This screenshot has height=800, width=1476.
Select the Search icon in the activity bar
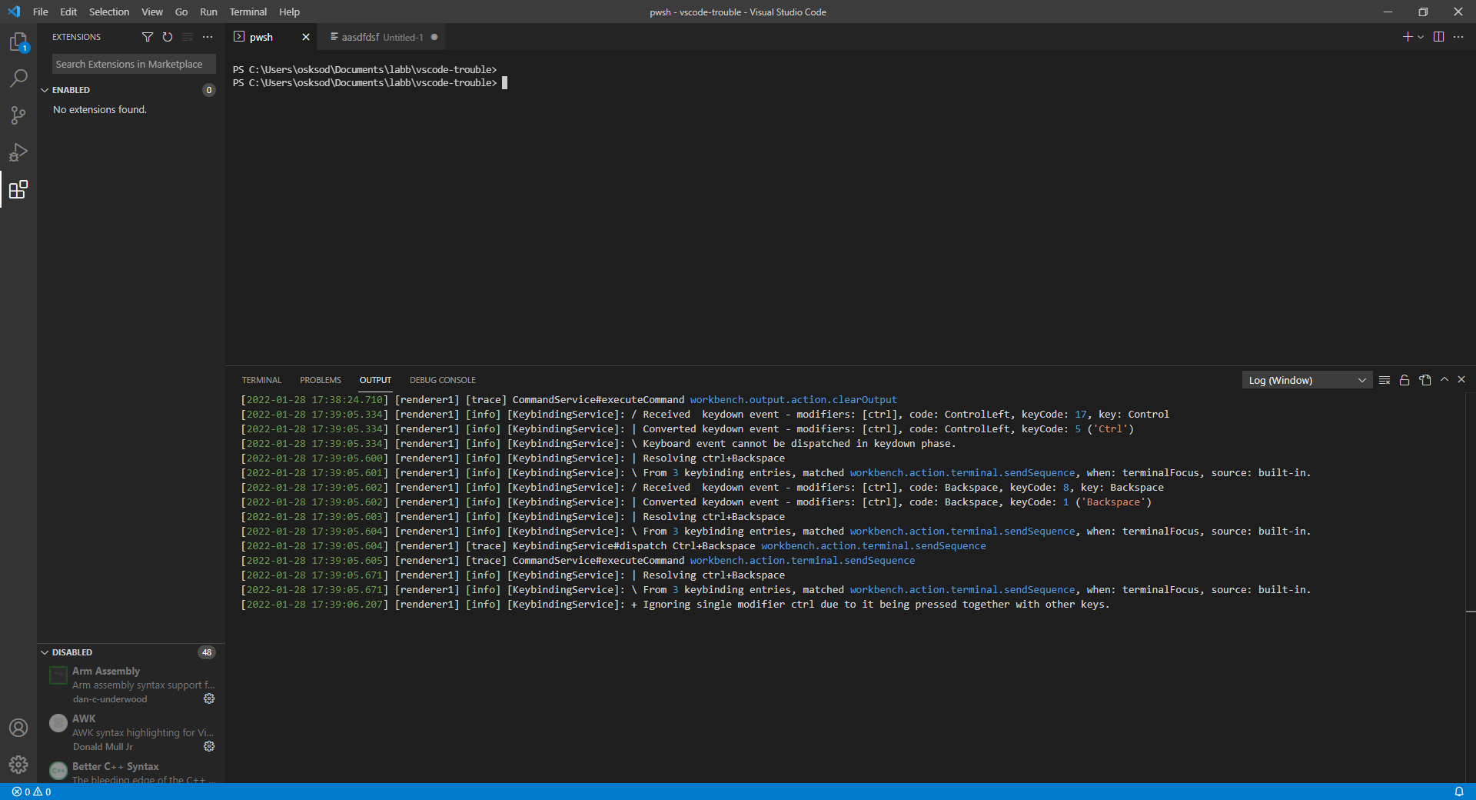tap(18, 78)
